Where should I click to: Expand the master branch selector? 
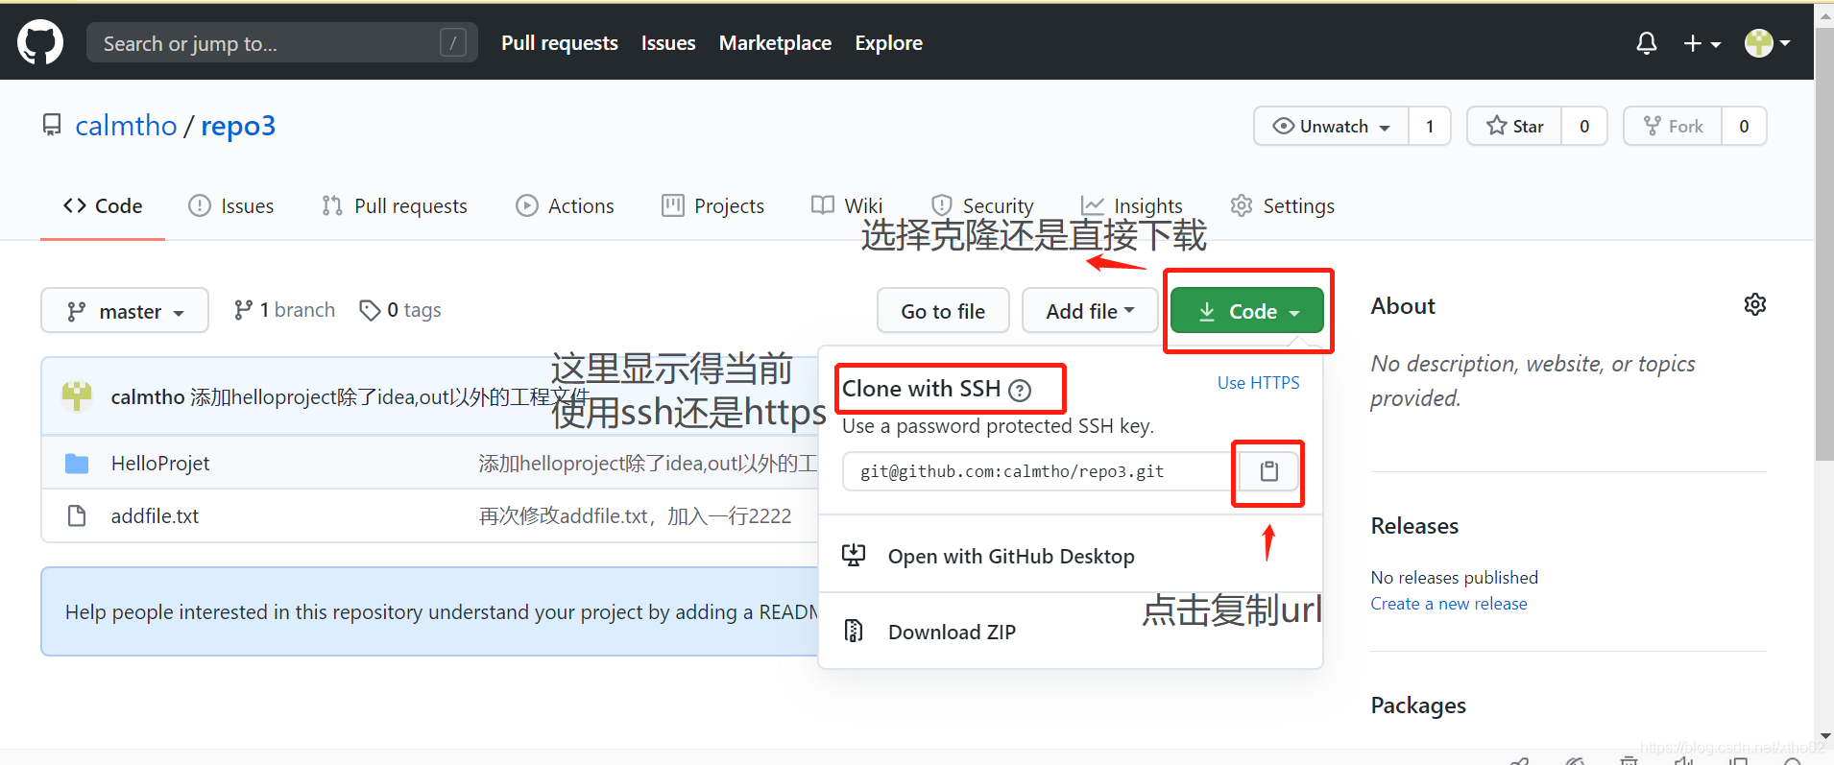click(x=125, y=311)
